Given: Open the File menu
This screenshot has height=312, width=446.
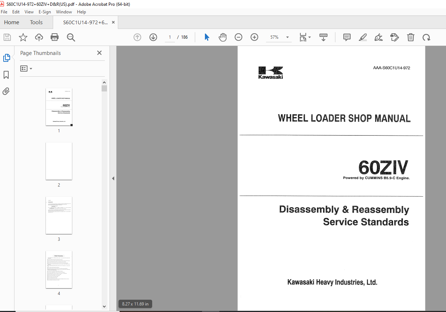Looking at the screenshot, I should pyautogui.click(x=4, y=12).
